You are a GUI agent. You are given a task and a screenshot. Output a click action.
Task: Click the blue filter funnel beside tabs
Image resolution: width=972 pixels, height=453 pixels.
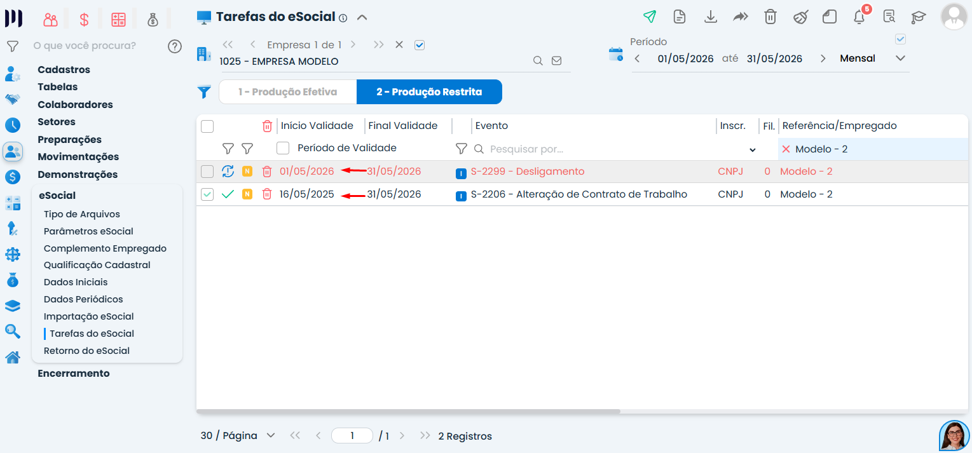pyautogui.click(x=203, y=92)
